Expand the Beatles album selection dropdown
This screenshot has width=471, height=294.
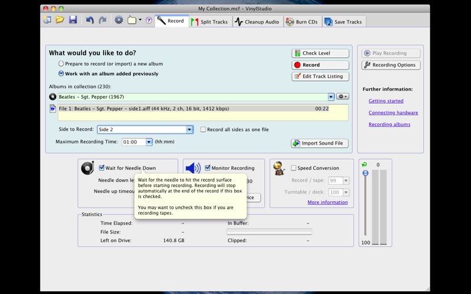click(x=331, y=97)
